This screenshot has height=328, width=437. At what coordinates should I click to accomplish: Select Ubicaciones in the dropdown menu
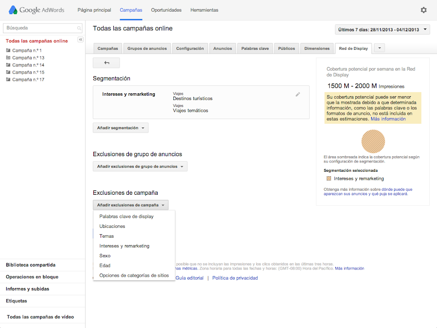(x=112, y=226)
